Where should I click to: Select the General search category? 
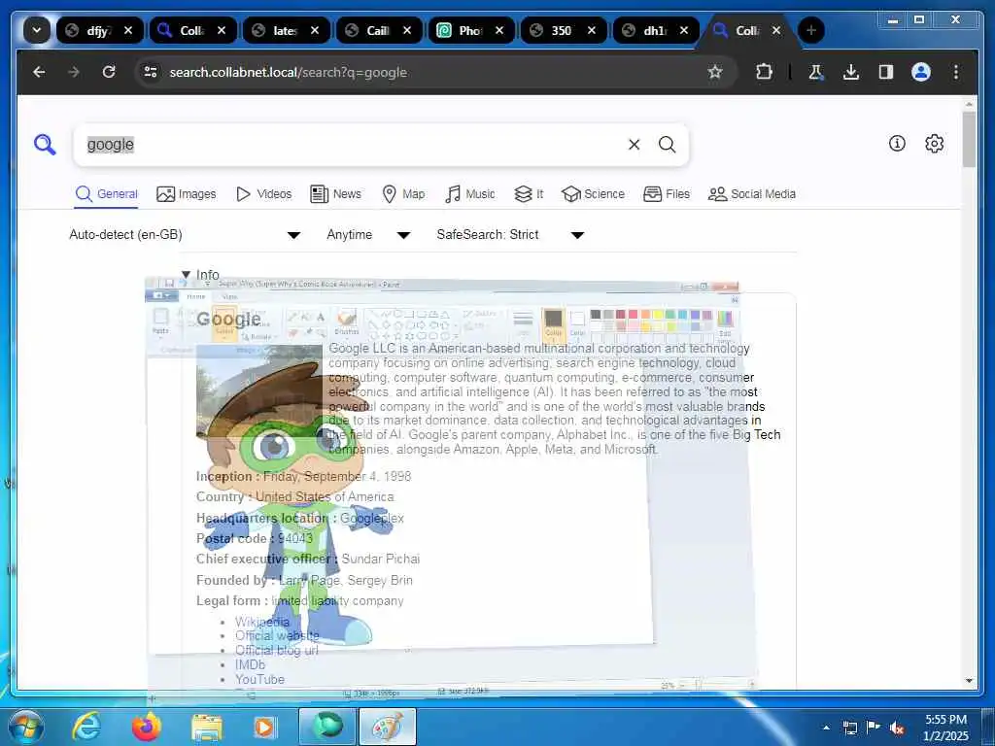[x=106, y=194]
